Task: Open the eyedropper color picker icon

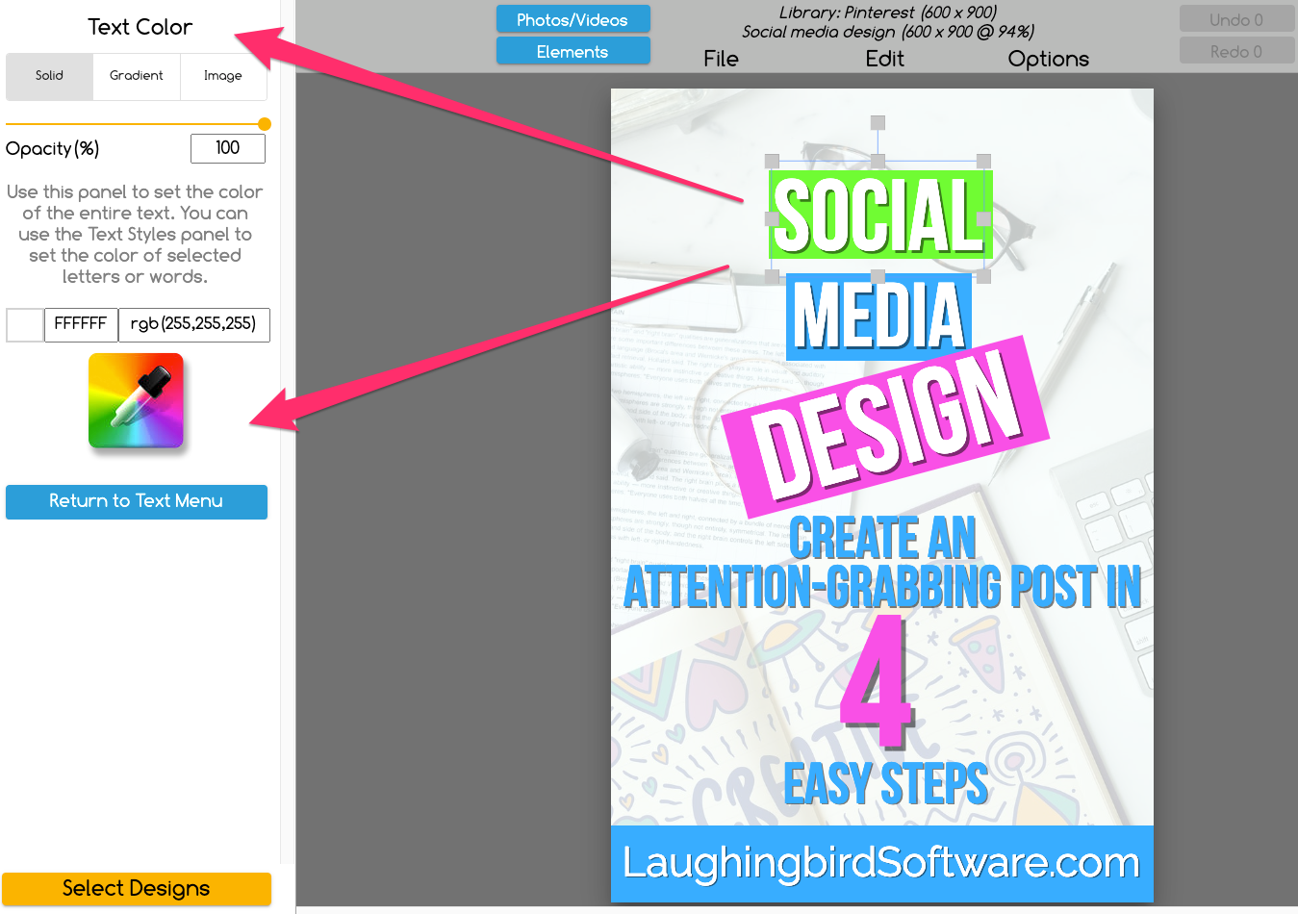Action: click(x=136, y=400)
